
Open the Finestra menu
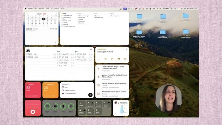(57, 9)
